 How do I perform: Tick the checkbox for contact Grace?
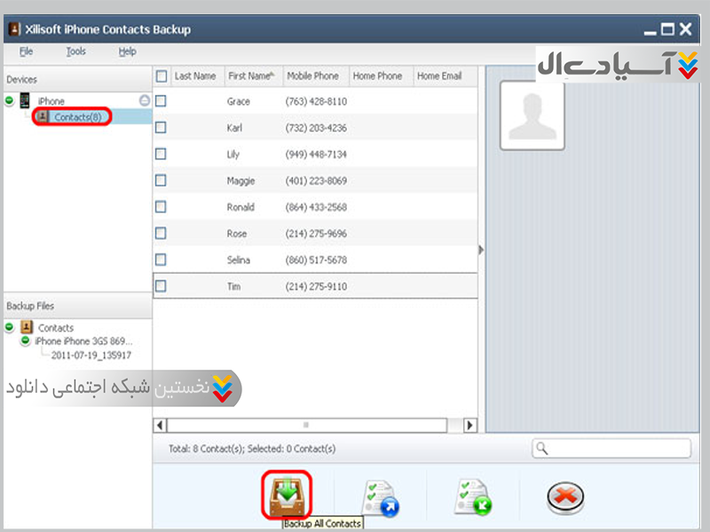point(161,101)
